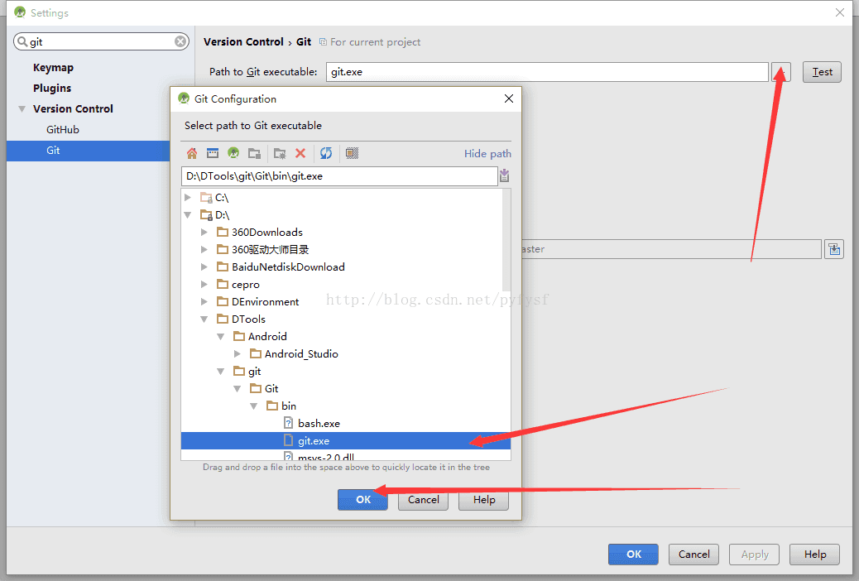Collapse Version Control in the Settings sidebar

[x=22, y=109]
